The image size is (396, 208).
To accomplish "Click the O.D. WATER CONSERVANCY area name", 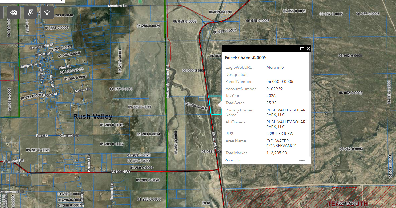I will pos(281,143).
